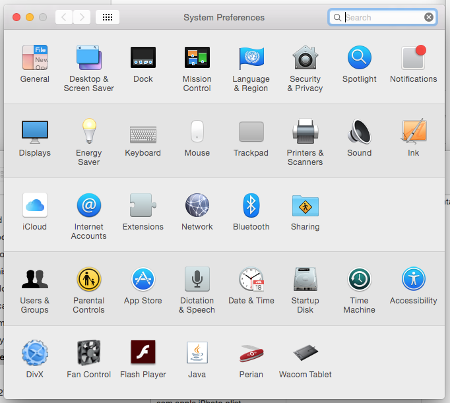Click the Show All grid button
This screenshot has height=403, width=450.
click(108, 17)
